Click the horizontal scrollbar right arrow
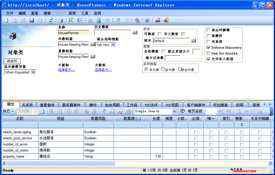Image resolution: width=275 pixels, height=175 pixels. point(270,163)
